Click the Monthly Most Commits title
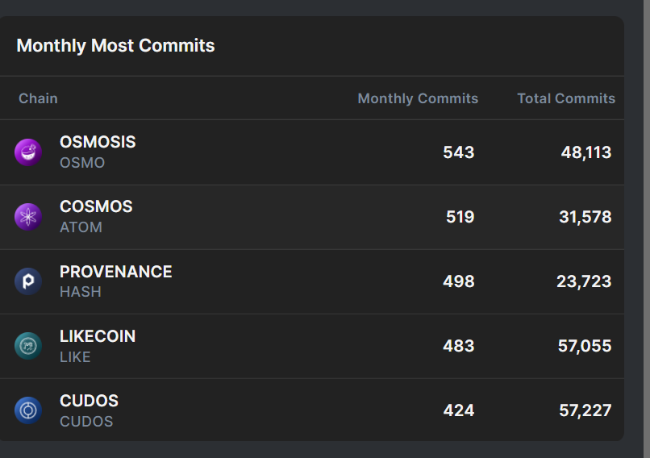 pos(115,45)
